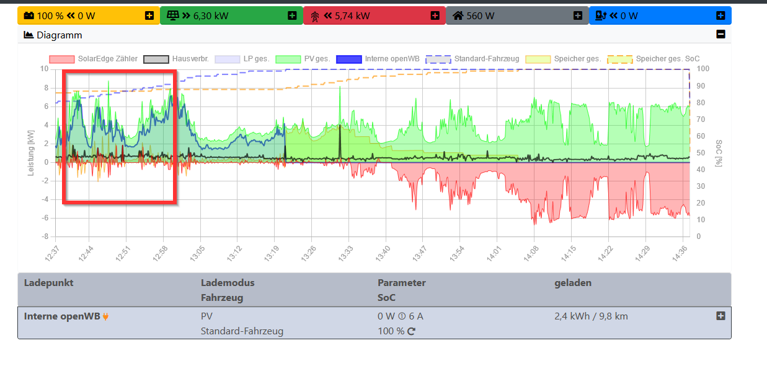Click the 0 W 6 A parameter value
The image size is (767, 382).
tap(401, 316)
